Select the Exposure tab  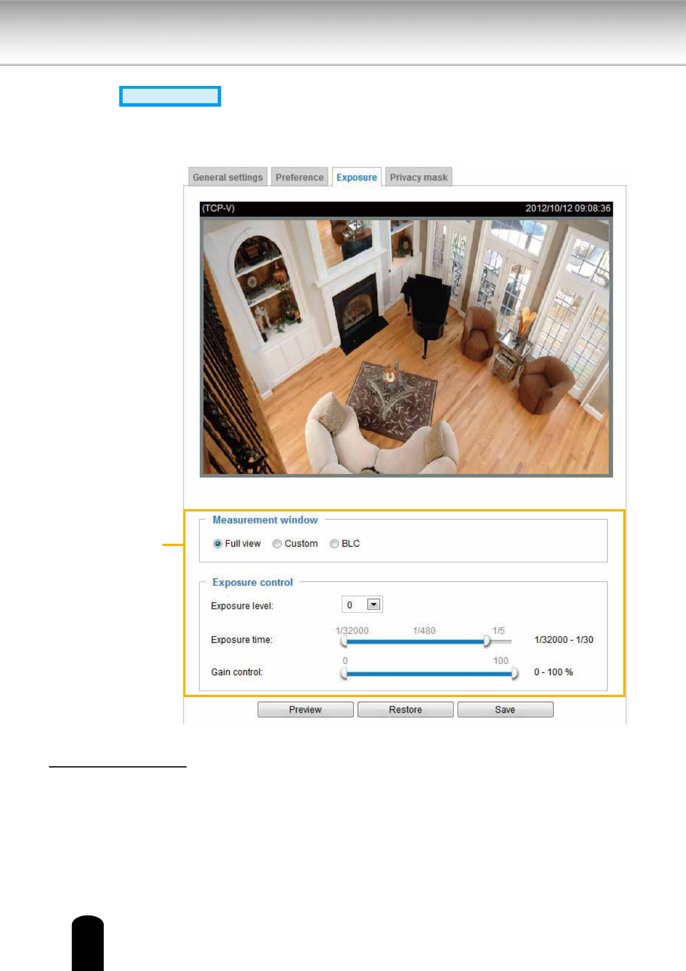[357, 177]
